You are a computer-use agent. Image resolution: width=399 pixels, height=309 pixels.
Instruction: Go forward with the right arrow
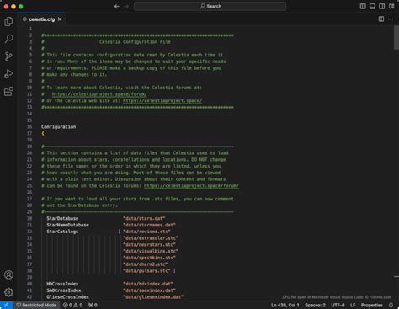pos(126,6)
